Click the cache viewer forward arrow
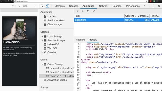 click(x=83, y=11)
